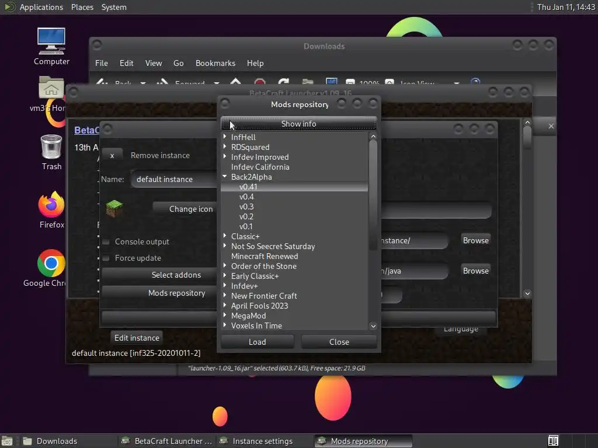Click the Show info button
The width and height of the screenshot is (598, 448).
pos(298,124)
